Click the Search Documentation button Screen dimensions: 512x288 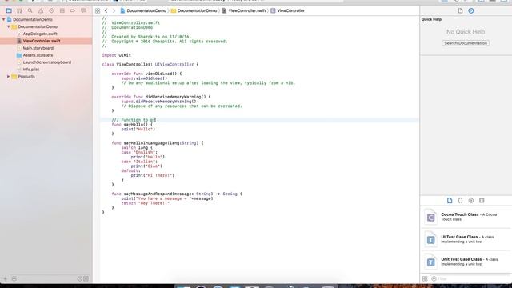(x=466, y=43)
